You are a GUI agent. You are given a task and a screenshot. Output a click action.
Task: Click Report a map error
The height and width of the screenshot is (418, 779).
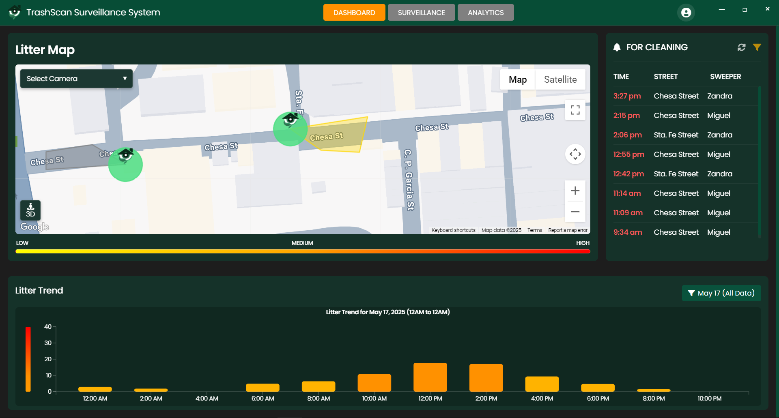(568, 230)
